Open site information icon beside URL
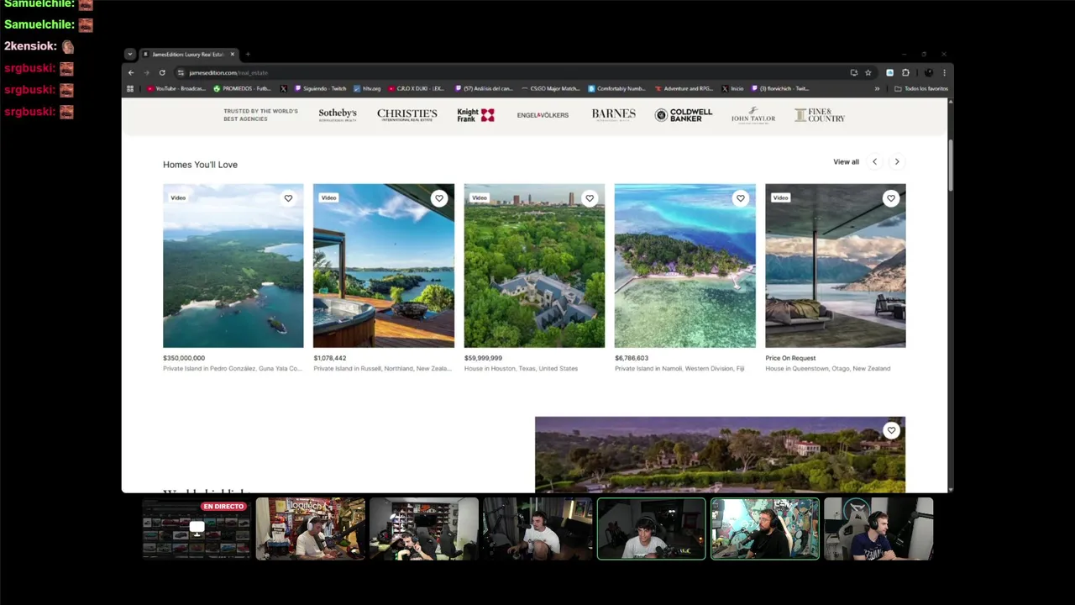1075x605 pixels. click(x=181, y=72)
